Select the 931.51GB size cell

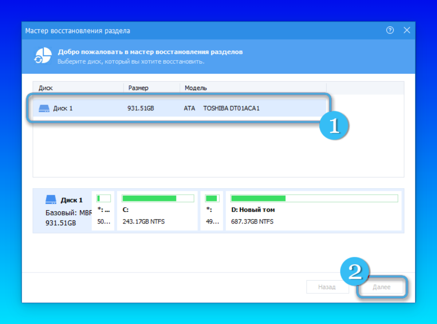coord(141,108)
